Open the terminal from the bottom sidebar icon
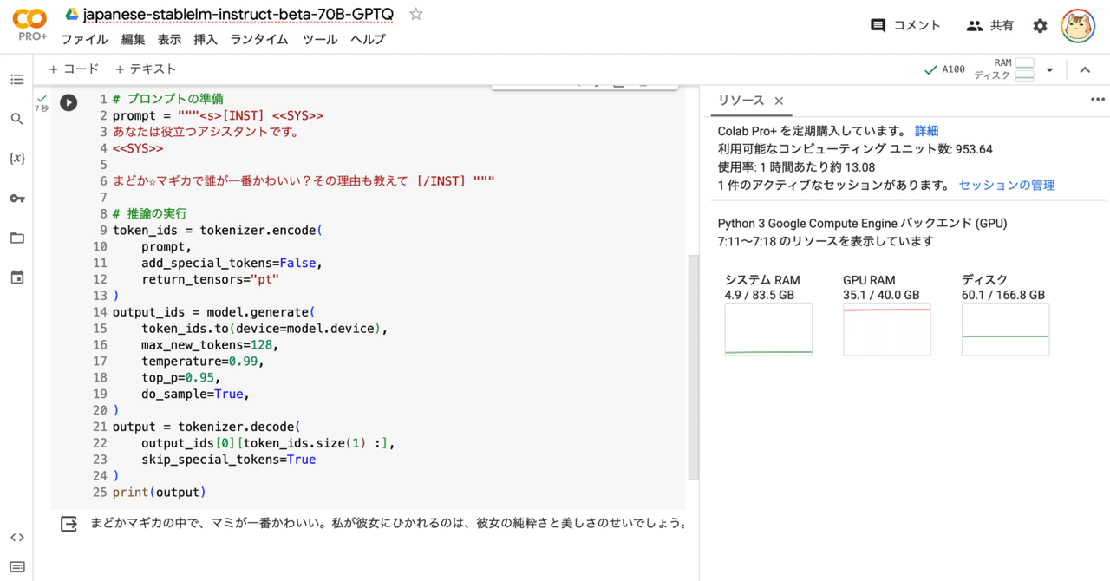This screenshot has height=581, width=1110. point(16,568)
